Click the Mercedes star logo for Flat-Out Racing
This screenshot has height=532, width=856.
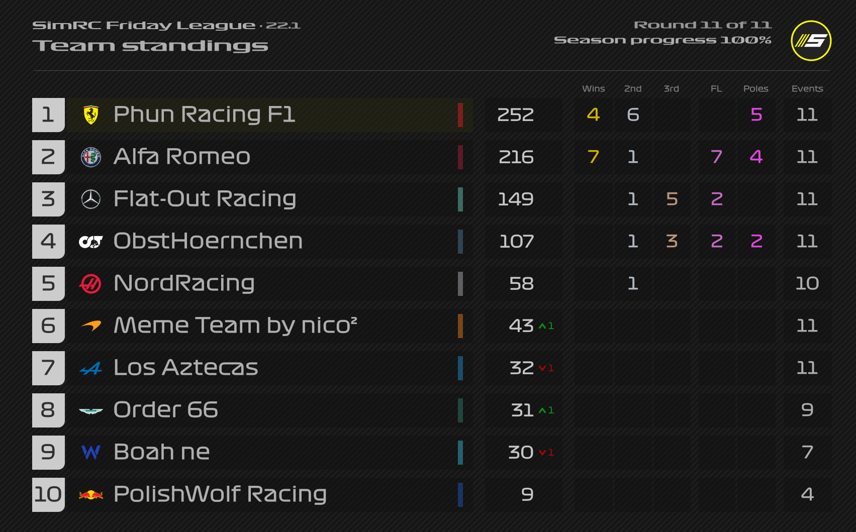coord(91,199)
